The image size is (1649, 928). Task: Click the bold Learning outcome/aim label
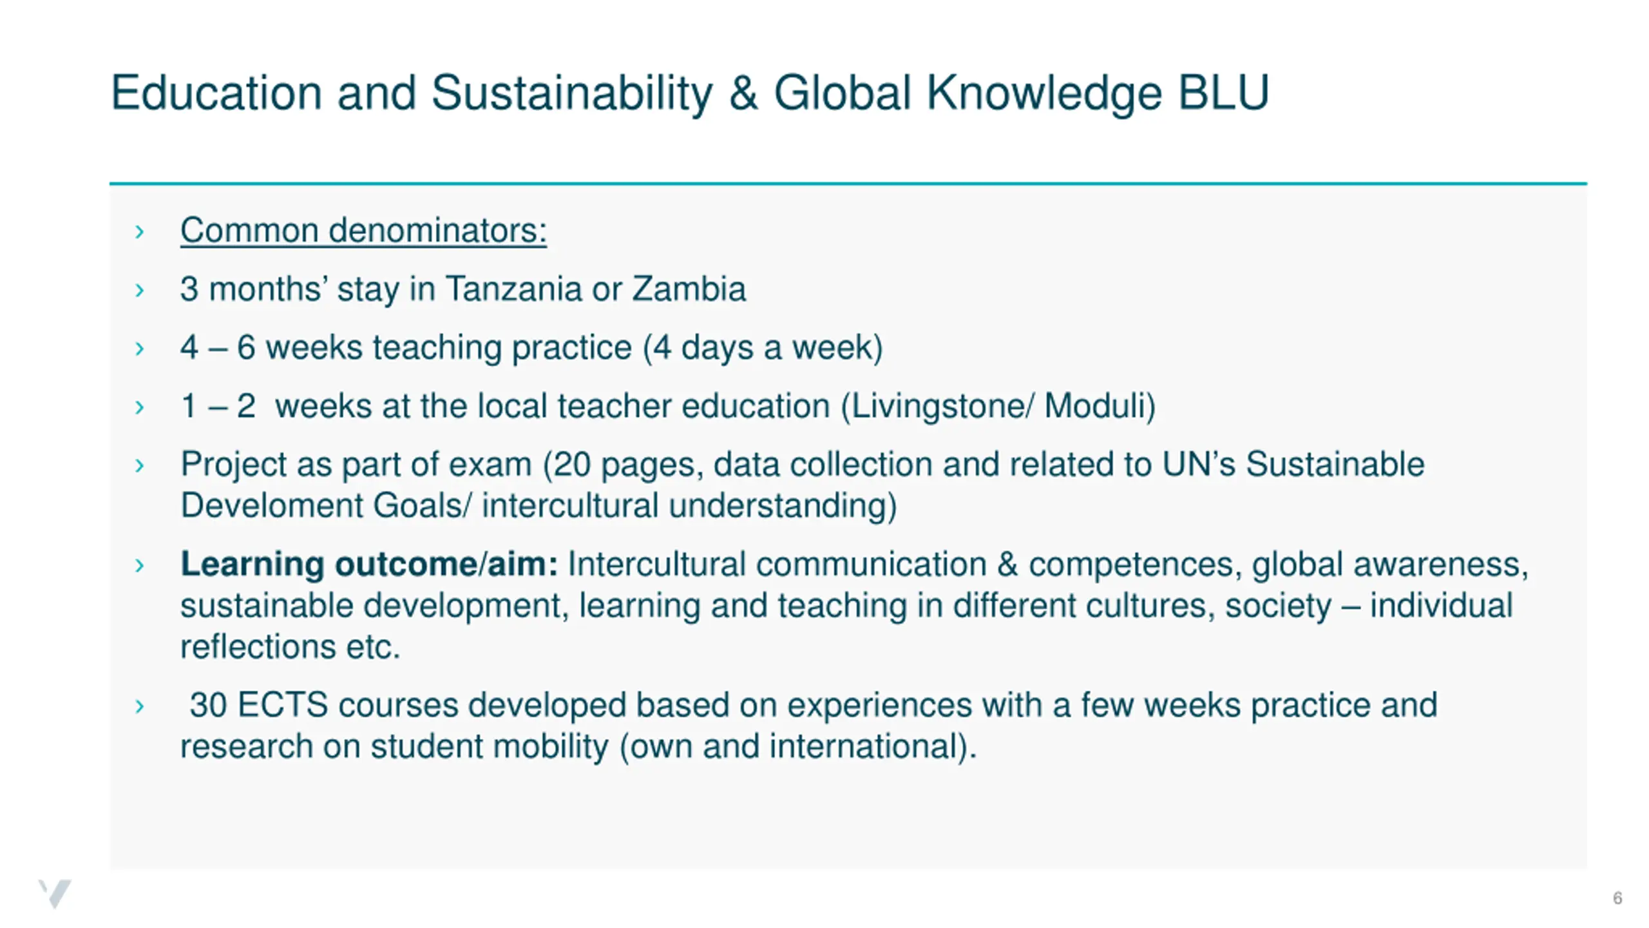tap(369, 564)
